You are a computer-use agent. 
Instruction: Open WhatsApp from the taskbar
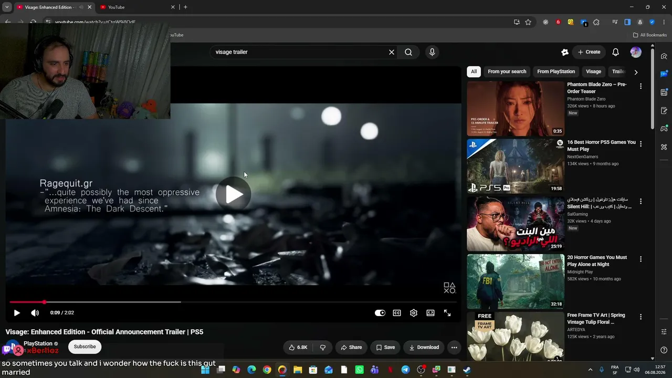coord(359,370)
